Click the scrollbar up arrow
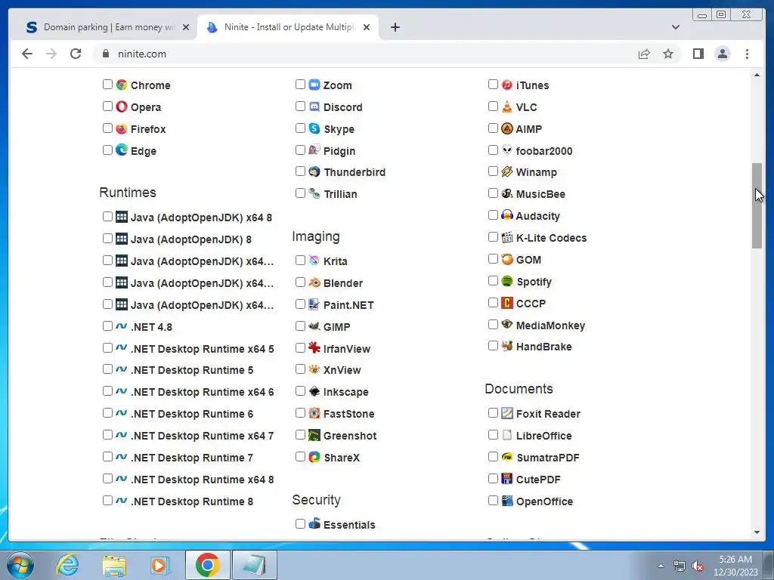Image resolution: width=774 pixels, height=580 pixels. tap(757, 75)
